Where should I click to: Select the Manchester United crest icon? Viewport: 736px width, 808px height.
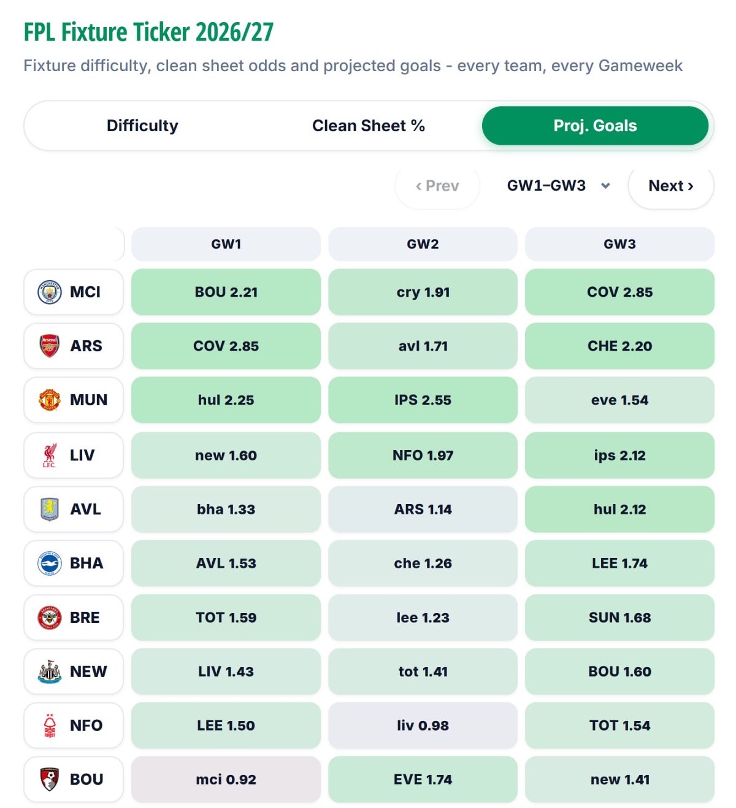pos(50,400)
